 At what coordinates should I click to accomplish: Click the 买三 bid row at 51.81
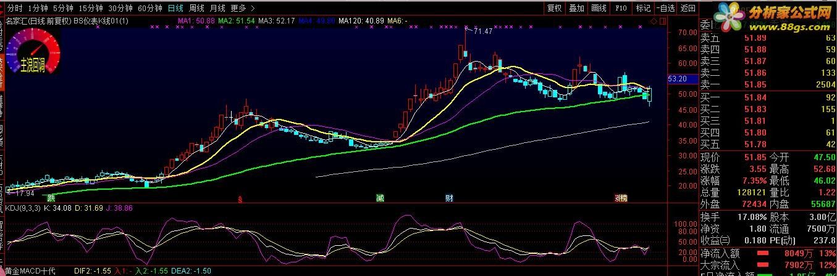pyautogui.click(x=768, y=121)
